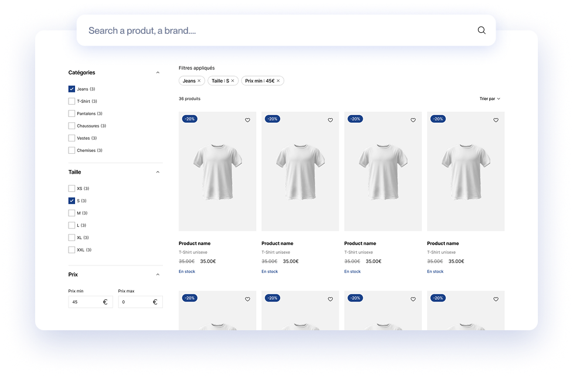
Task: Click -20% badge on first product
Action: coord(190,119)
